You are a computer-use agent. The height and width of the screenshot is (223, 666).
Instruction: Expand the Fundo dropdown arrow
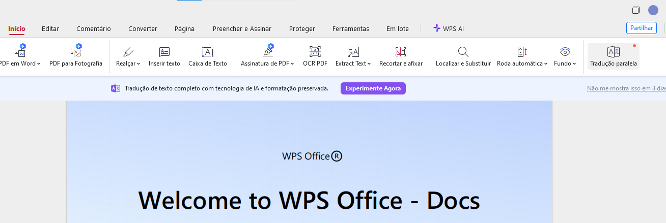(x=574, y=64)
